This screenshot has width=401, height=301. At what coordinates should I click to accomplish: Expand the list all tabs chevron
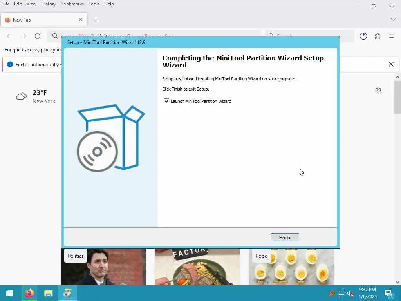pyautogui.click(x=393, y=20)
